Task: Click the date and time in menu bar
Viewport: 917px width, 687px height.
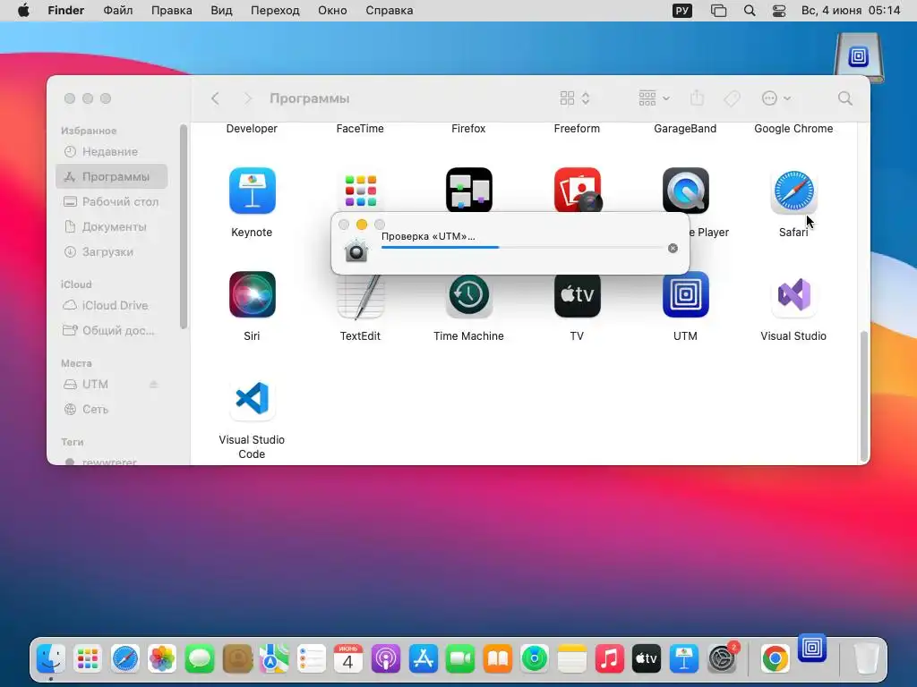Action: click(x=851, y=11)
